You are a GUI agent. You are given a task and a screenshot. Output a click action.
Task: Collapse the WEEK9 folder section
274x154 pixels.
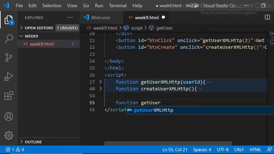21,36
